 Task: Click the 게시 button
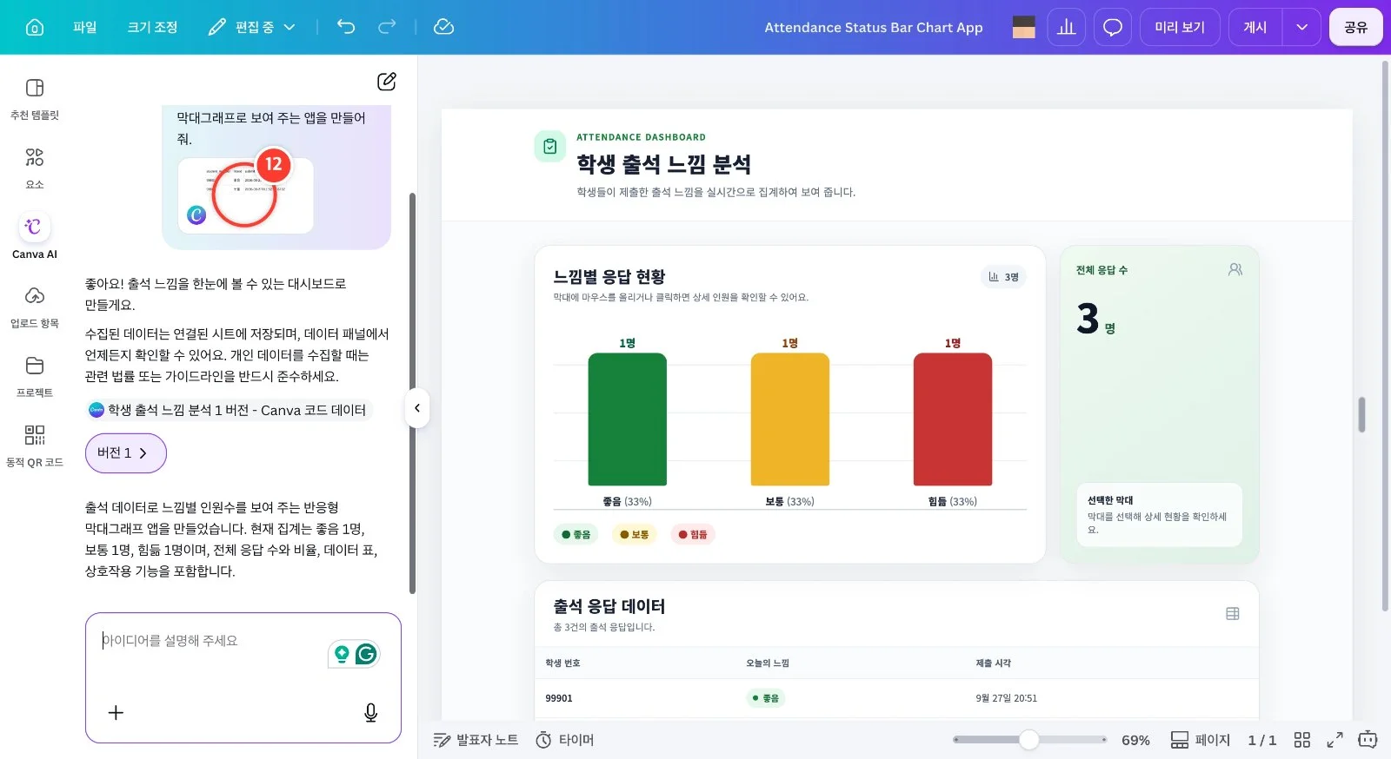point(1255,27)
